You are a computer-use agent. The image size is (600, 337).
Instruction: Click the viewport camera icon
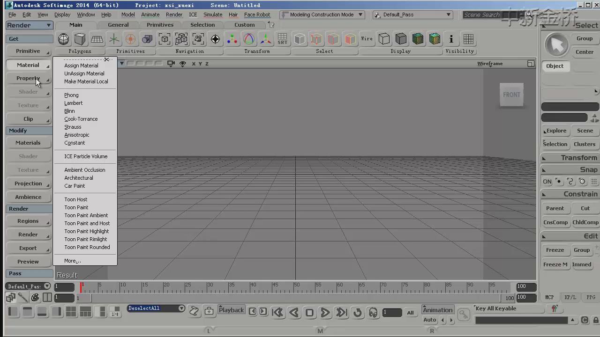click(x=171, y=63)
